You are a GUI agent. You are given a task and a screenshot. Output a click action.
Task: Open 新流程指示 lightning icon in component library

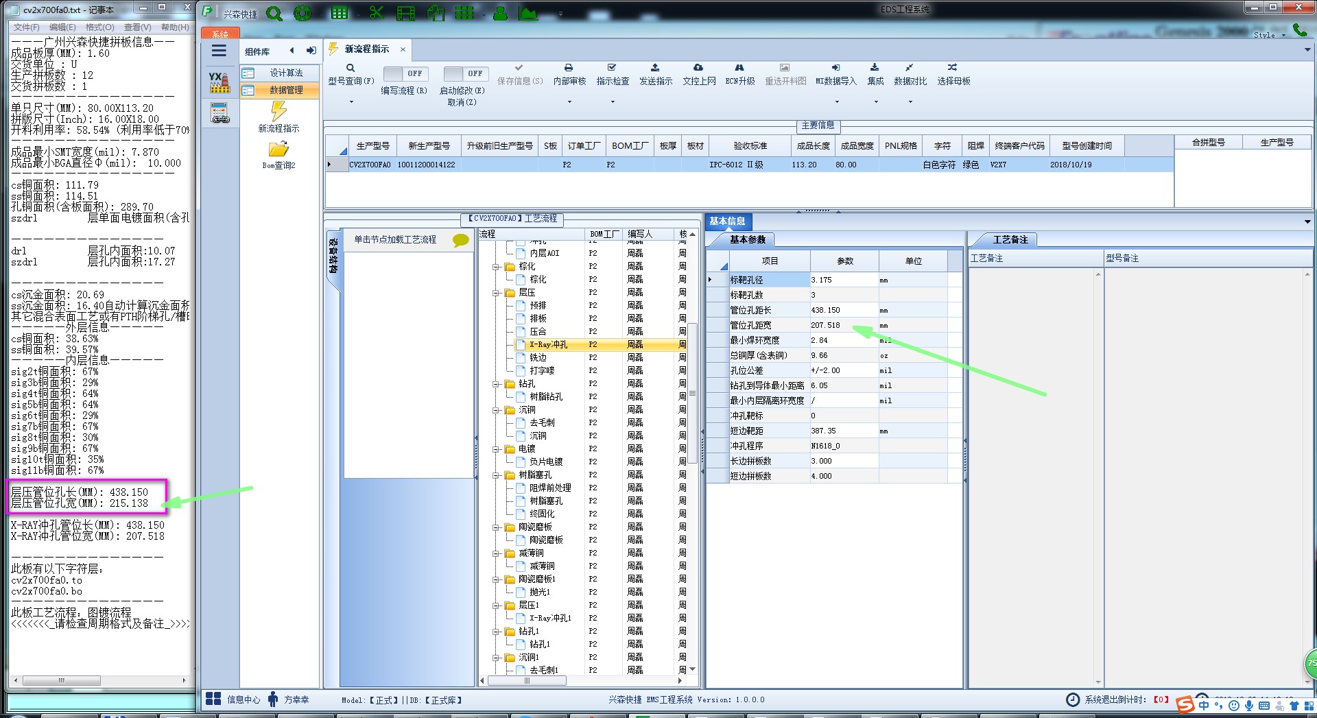[278, 111]
